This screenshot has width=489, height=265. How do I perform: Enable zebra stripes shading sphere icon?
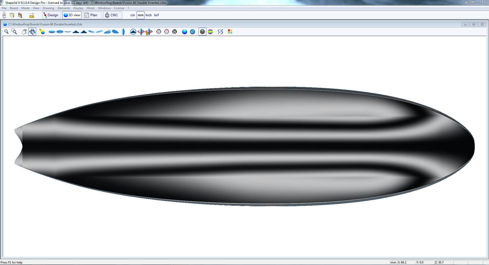[x=202, y=32]
